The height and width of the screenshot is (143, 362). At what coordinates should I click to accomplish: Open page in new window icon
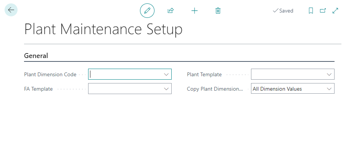323,11
